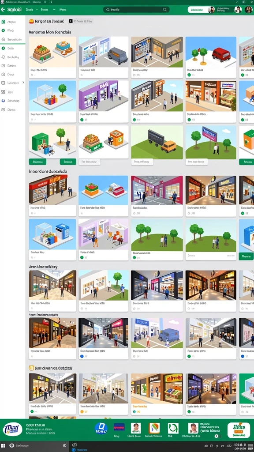Open the notification icon at the taskbar's right end
Image resolution: width=254 pixels, height=452 pixels.
pos(250,447)
